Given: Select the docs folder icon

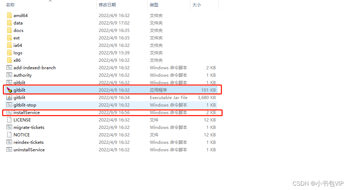Looking at the screenshot, I should click(9, 30).
